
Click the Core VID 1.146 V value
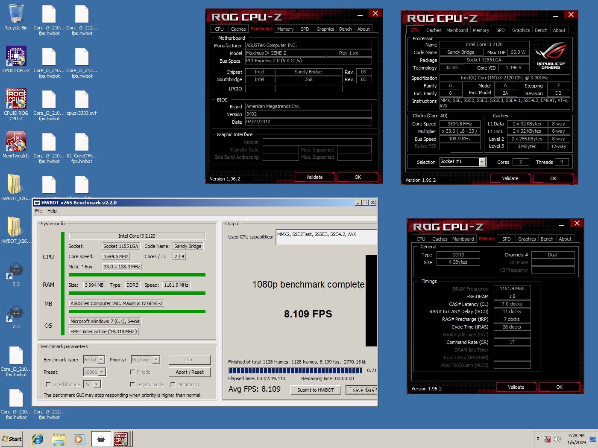click(514, 68)
